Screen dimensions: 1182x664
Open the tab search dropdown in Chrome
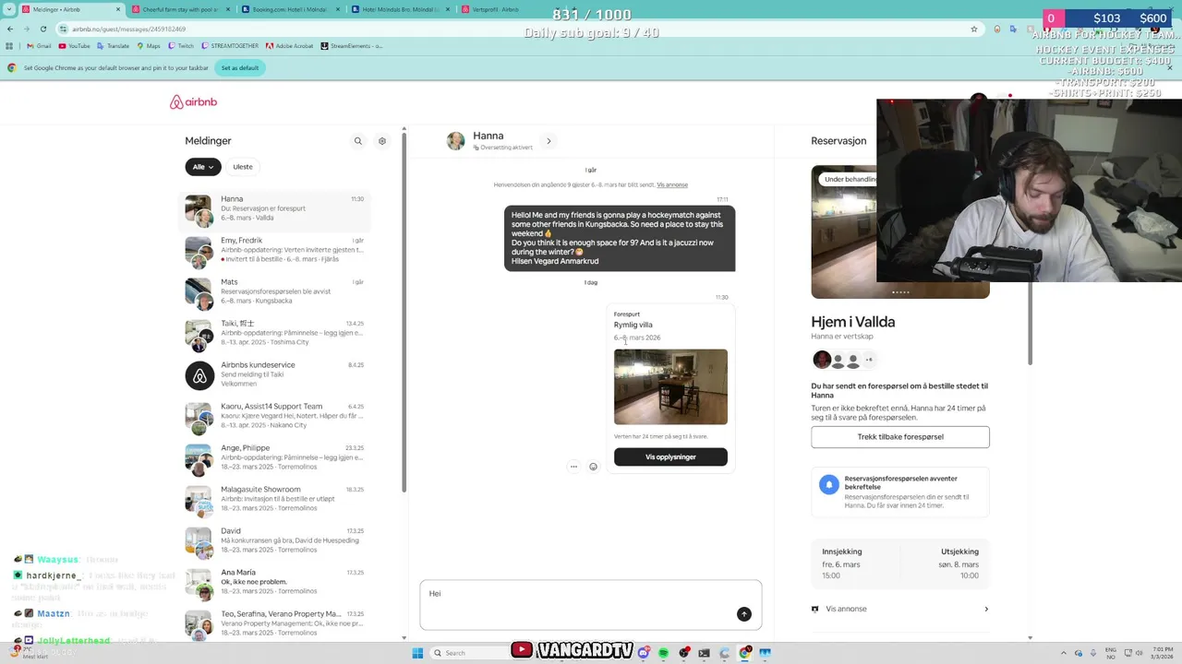point(10,9)
